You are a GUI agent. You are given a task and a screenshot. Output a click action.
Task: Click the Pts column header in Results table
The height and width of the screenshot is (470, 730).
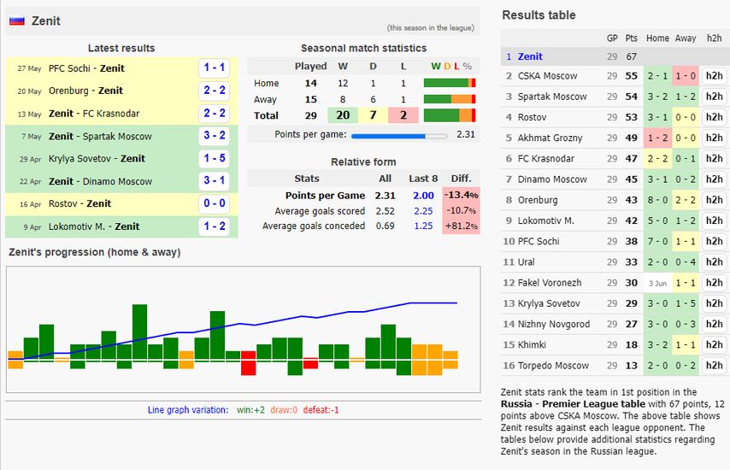(632, 38)
